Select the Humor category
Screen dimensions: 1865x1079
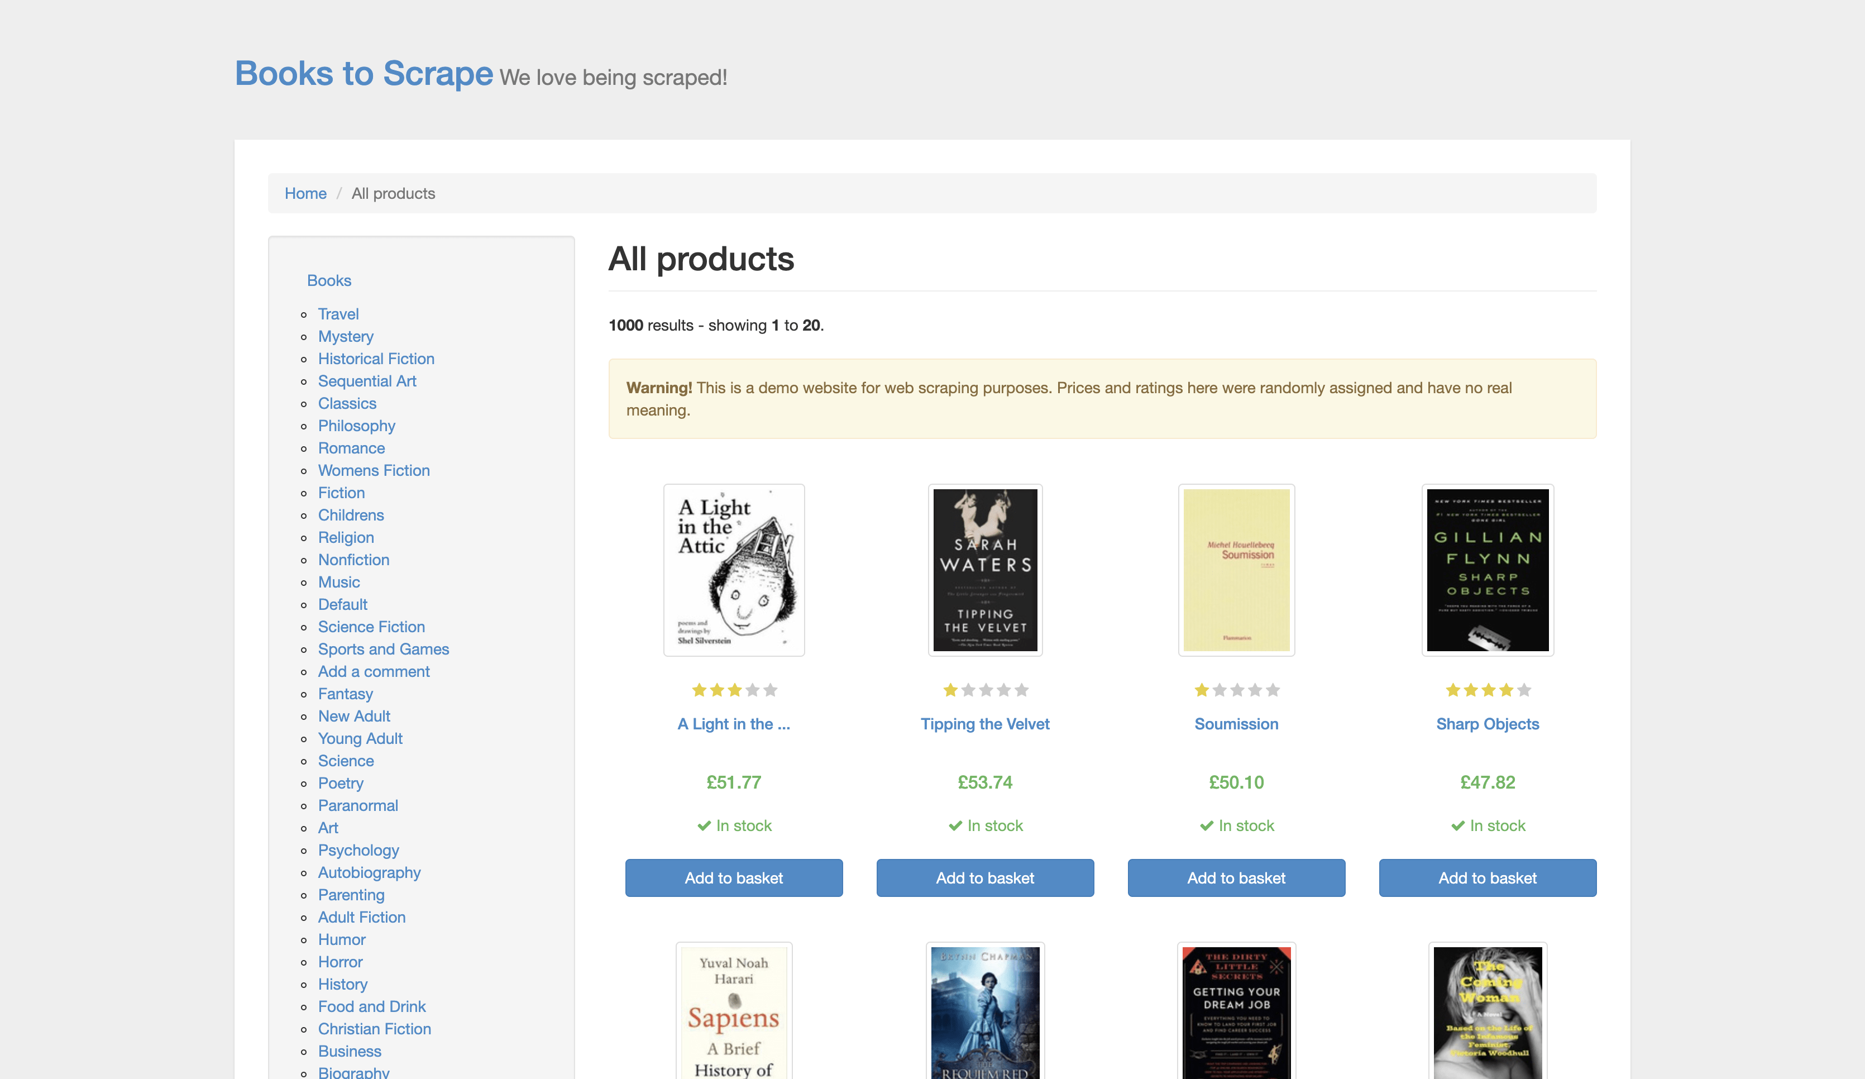pos(342,939)
